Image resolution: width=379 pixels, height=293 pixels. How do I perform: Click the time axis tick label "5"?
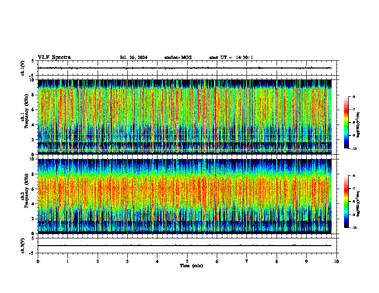pyautogui.click(x=187, y=261)
